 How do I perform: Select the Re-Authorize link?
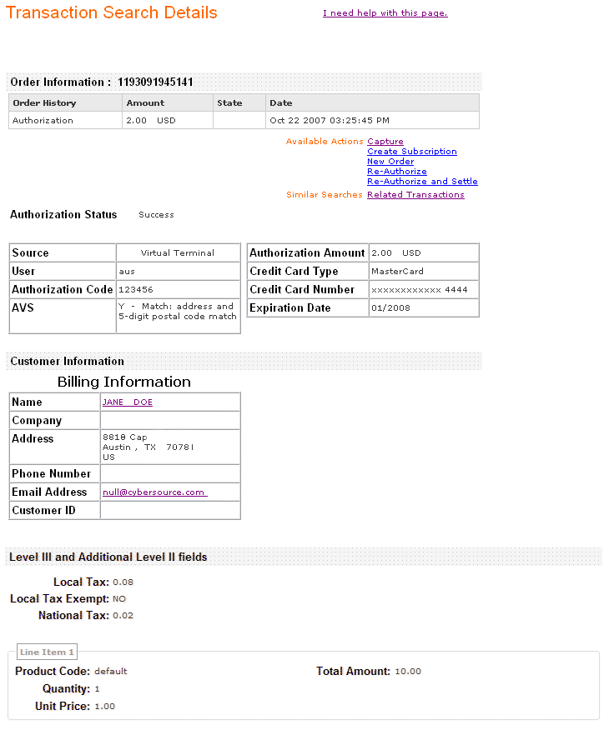click(396, 171)
